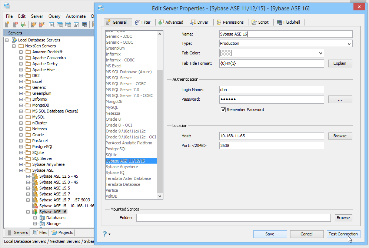
Task: Click the Explain button
Action: [340, 63]
